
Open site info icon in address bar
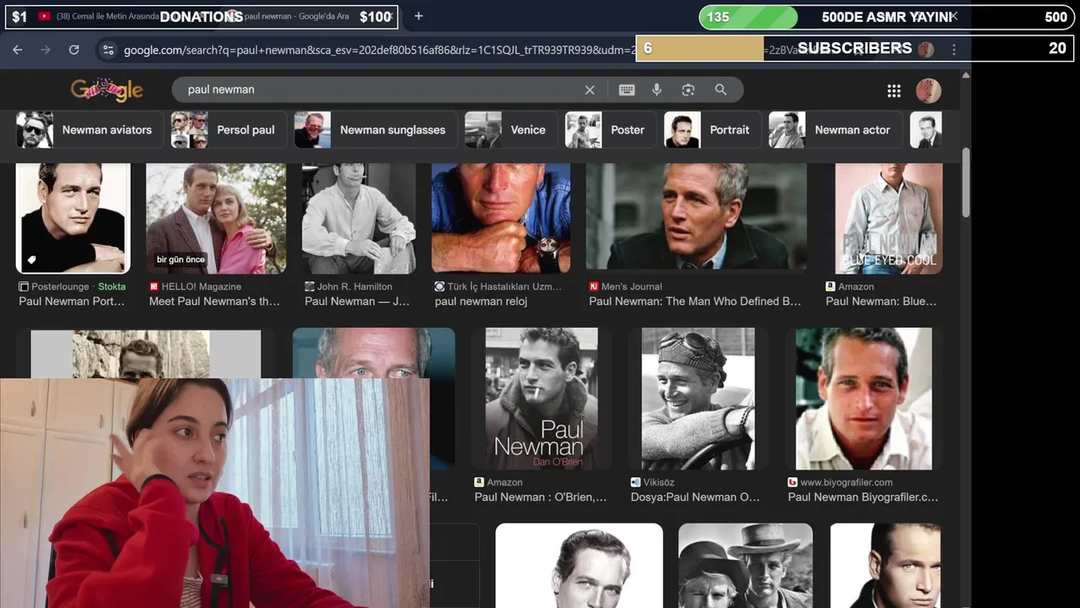coord(108,50)
